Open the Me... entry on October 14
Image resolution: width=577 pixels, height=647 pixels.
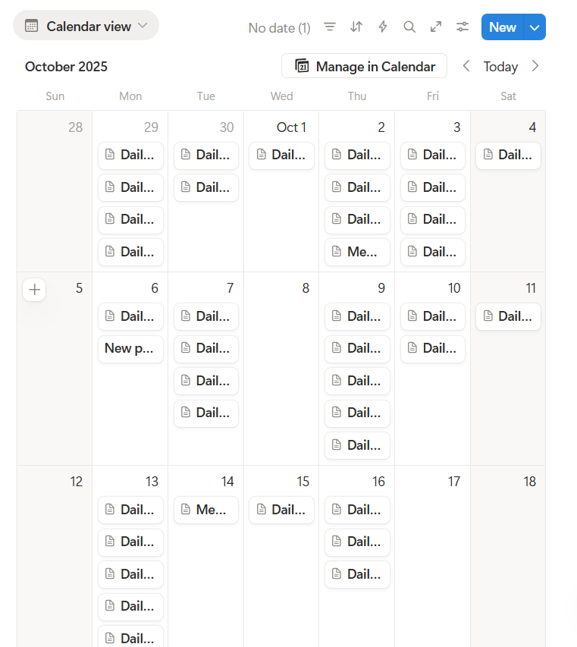point(206,510)
